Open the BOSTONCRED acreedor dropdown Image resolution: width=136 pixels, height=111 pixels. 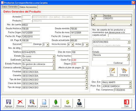point(129,42)
